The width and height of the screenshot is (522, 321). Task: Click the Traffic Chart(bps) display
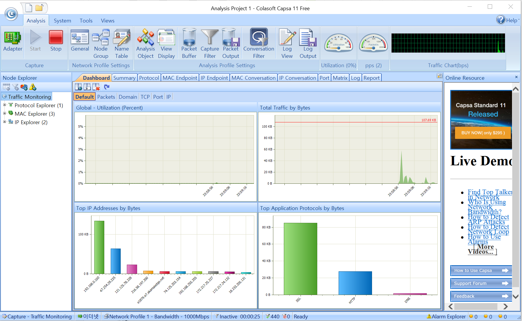448,43
